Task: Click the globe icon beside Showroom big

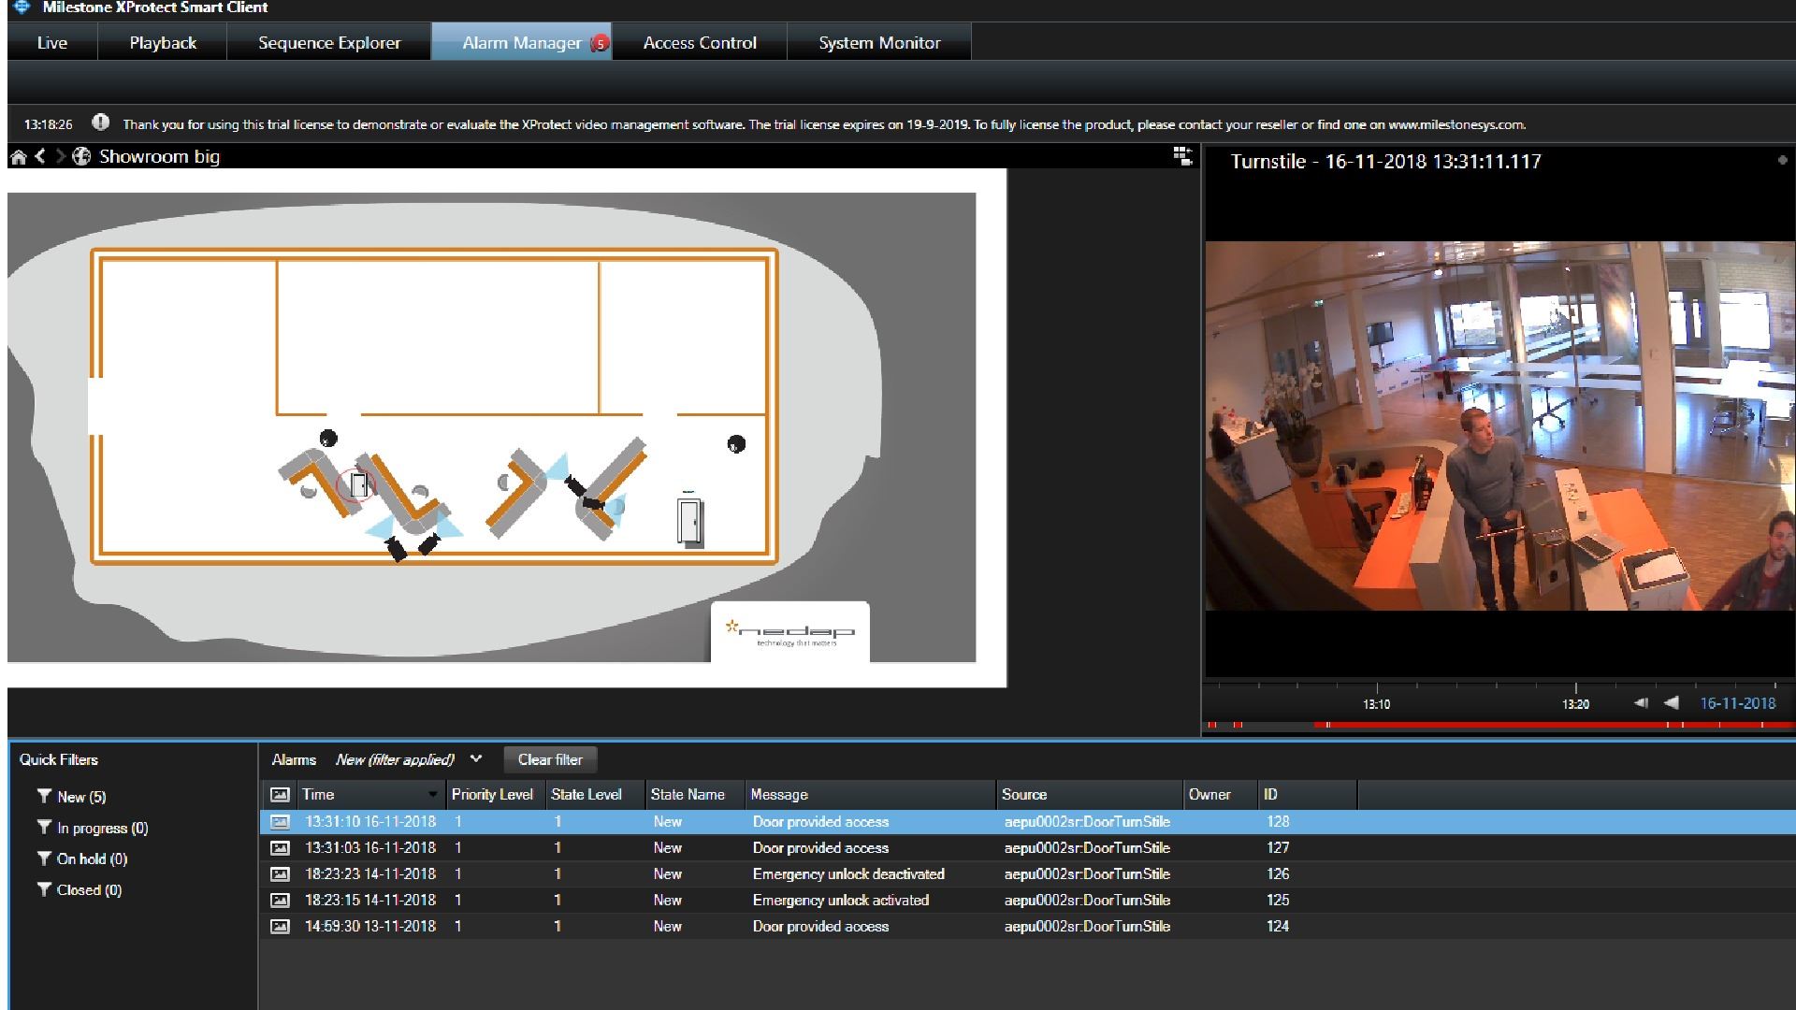Action: point(81,156)
